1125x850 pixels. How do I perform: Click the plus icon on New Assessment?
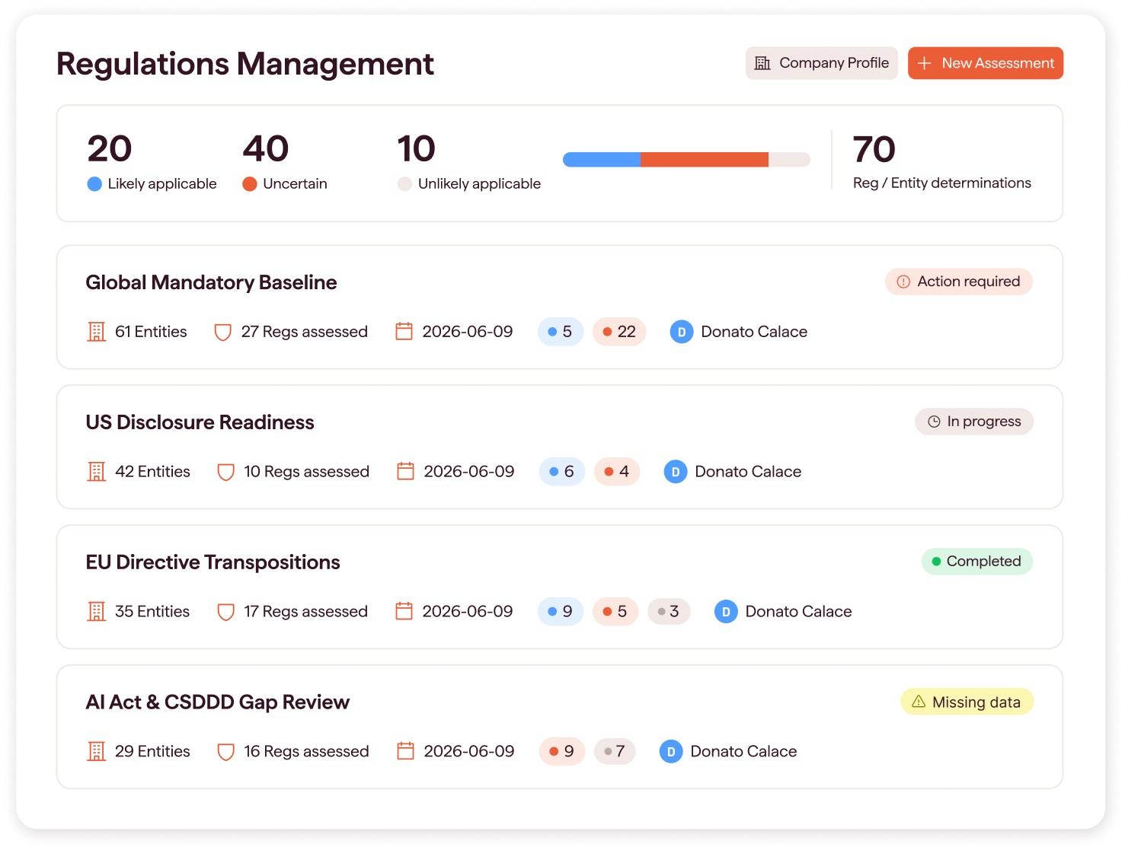point(924,63)
